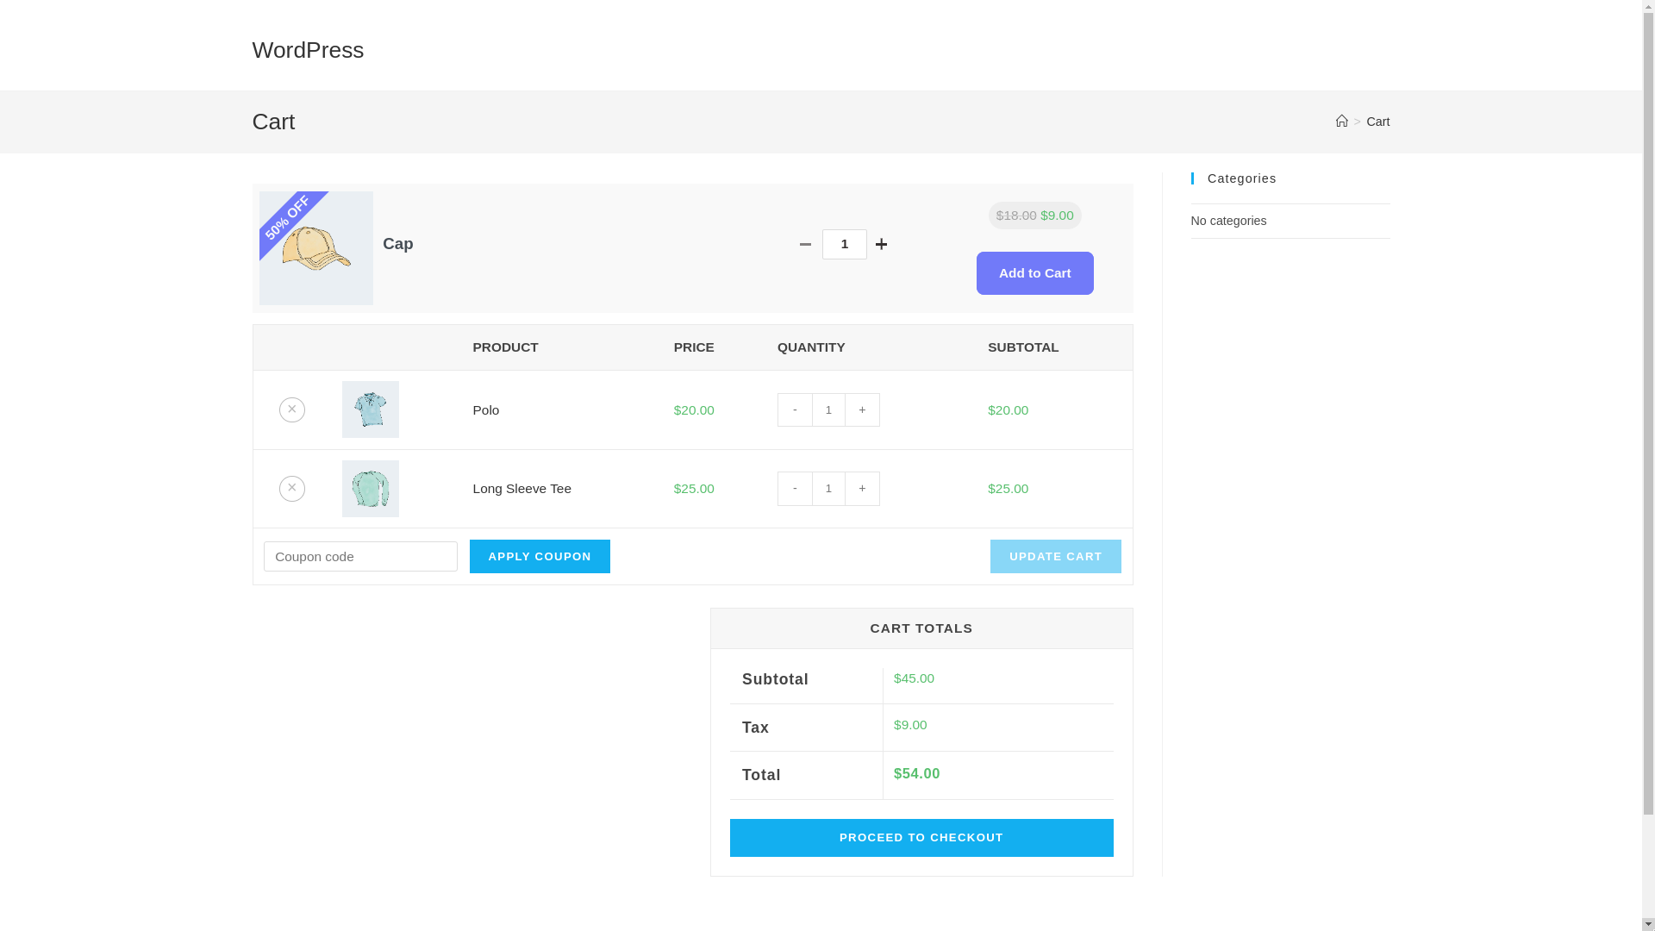Click the UPDATE CART button
Image resolution: width=1655 pixels, height=931 pixels.
(1056, 556)
